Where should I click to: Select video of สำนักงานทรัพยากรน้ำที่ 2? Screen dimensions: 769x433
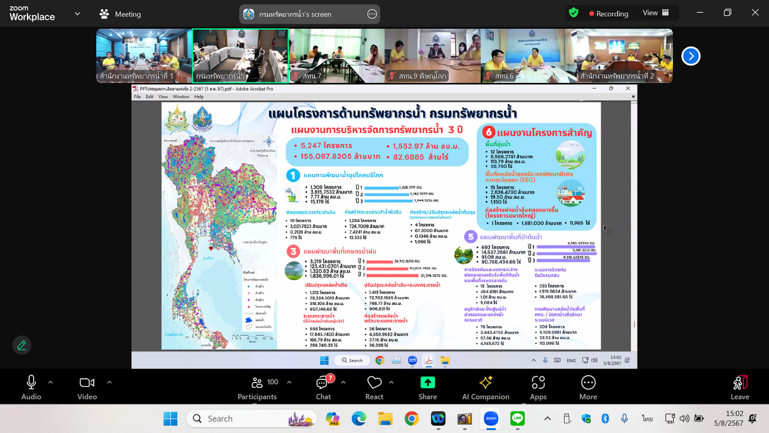click(x=625, y=56)
